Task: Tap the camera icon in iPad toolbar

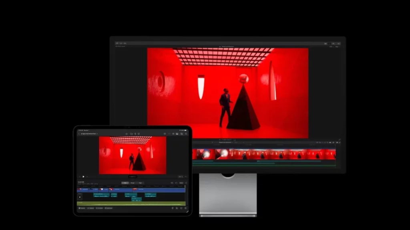Action: [x=131, y=134]
